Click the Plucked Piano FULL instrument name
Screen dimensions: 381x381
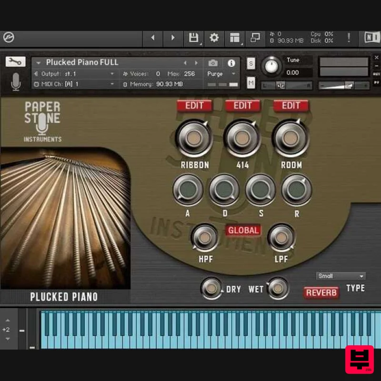coord(82,62)
